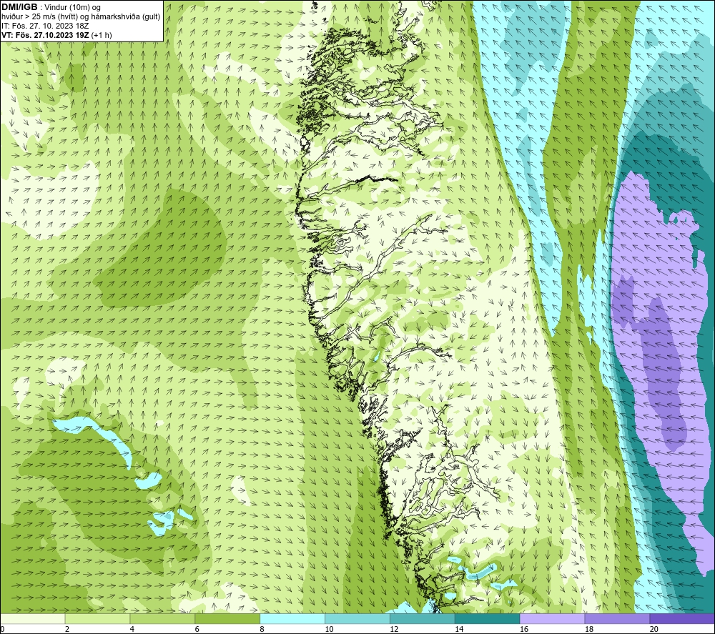715x634 pixels.
Task: Click the 2–4 m/s light green swatch
Action: click(x=97, y=618)
